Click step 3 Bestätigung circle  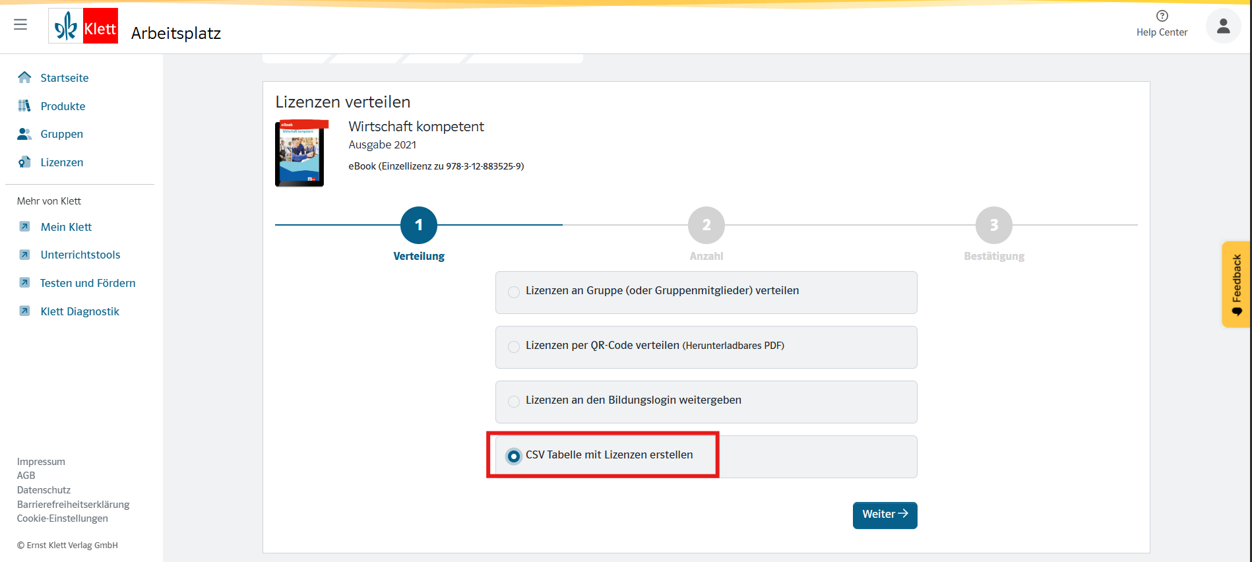993,225
